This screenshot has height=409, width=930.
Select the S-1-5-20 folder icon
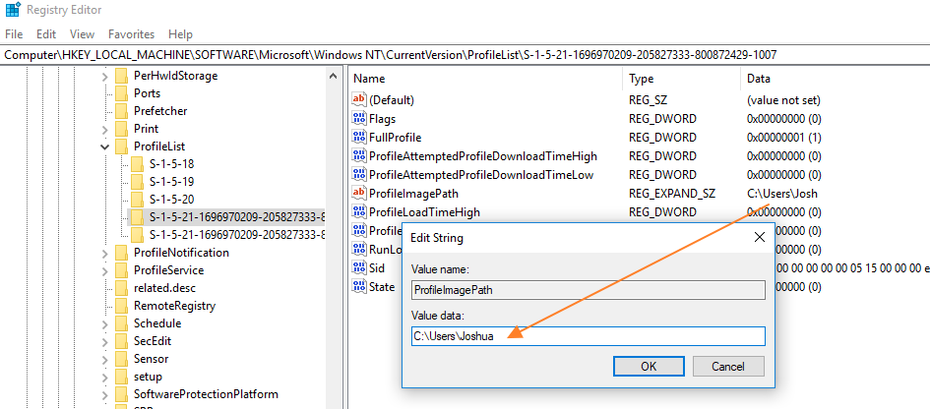pyautogui.click(x=137, y=200)
